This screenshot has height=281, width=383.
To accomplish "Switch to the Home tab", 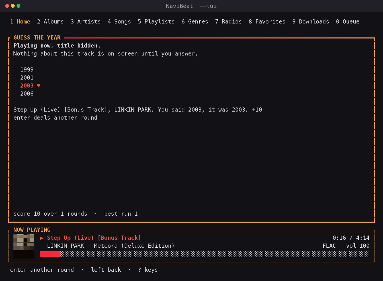I will tap(20, 22).
